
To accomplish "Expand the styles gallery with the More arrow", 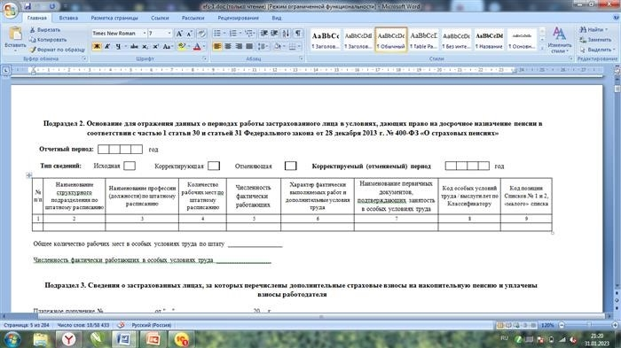I will click(x=542, y=49).
